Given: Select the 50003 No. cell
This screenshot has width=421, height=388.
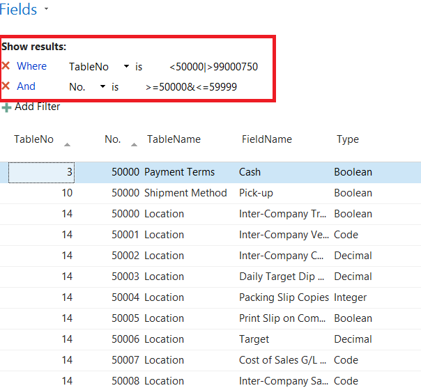Looking at the screenshot, I should [x=125, y=277].
